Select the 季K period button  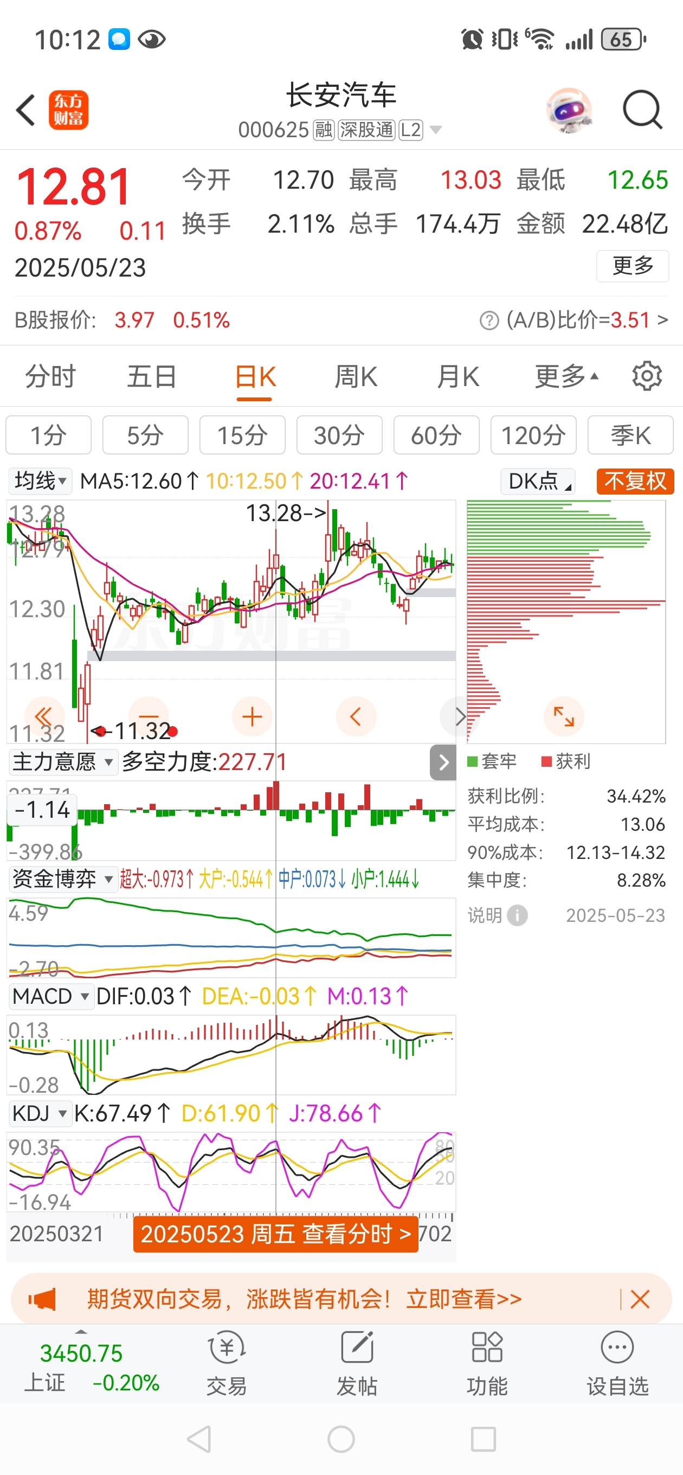click(x=630, y=435)
